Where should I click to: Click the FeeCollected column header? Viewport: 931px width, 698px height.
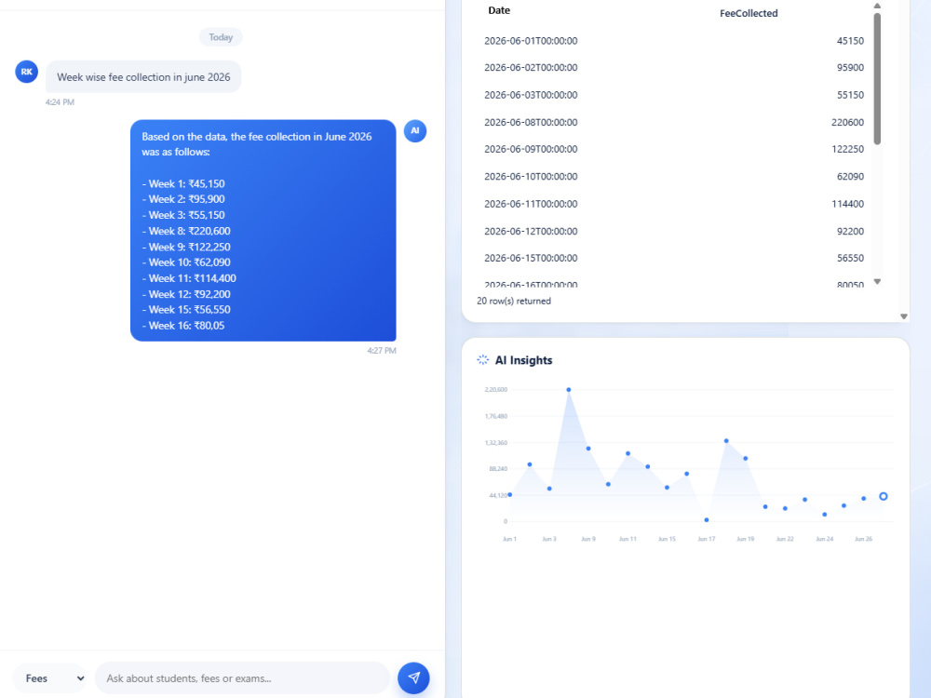coord(749,13)
